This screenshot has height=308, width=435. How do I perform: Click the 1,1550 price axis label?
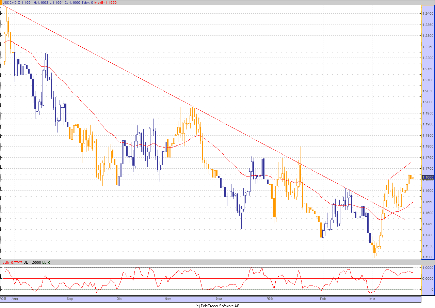pos(428,202)
